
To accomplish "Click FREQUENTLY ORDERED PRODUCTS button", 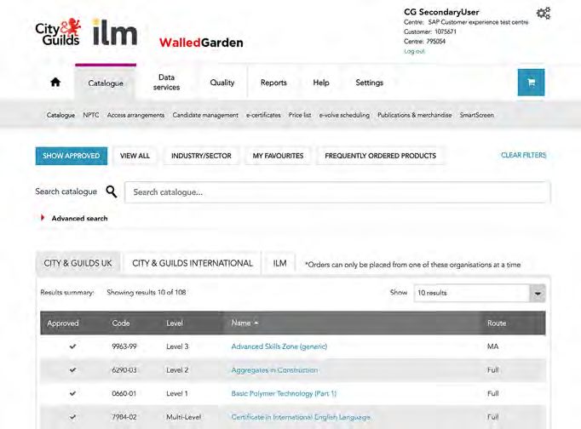I will (380, 156).
